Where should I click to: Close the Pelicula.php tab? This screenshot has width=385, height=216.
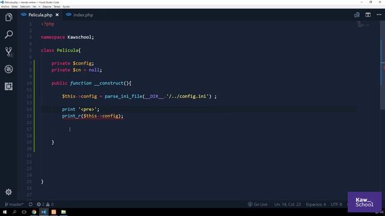(57, 15)
